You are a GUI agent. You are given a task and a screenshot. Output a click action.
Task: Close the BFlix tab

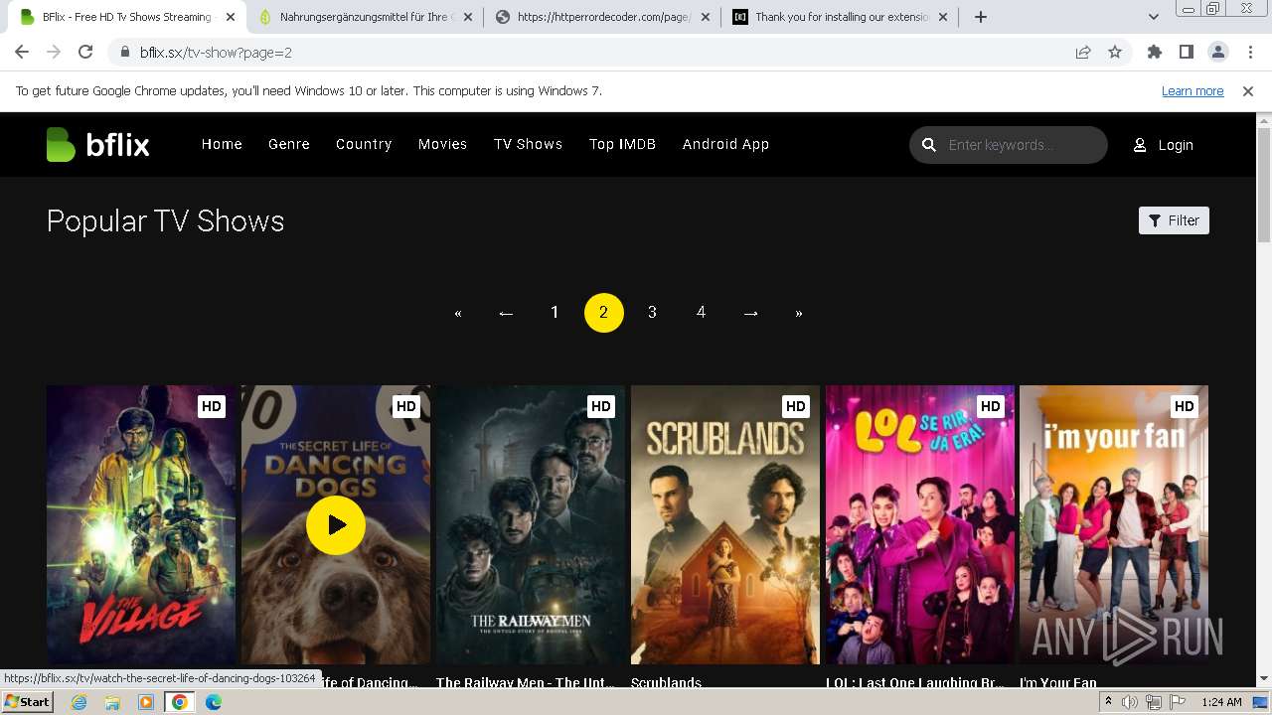(231, 17)
